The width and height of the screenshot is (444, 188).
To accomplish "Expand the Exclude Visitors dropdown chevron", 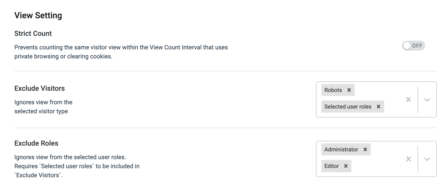I will [x=427, y=100].
